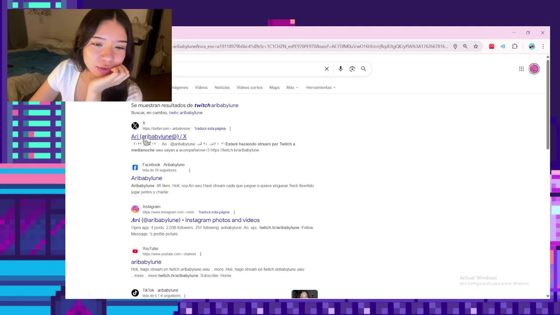Screen dimensions: 560x315
Task: Open the Extensions puzzle-piece menu
Action: (515, 46)
